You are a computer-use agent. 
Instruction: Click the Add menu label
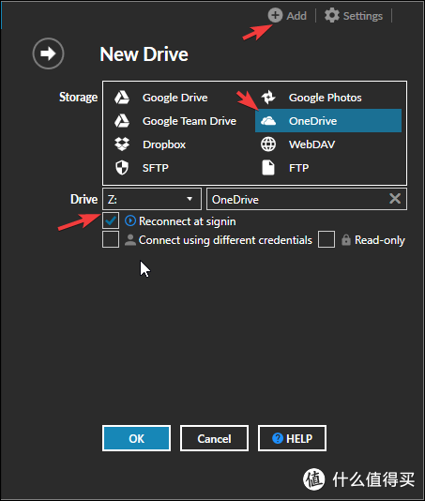296,16
